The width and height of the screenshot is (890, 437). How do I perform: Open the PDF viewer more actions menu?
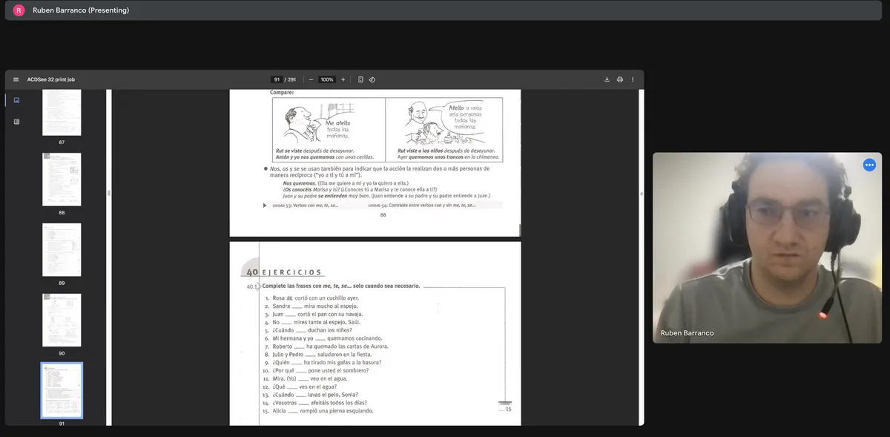coord(632,79)
